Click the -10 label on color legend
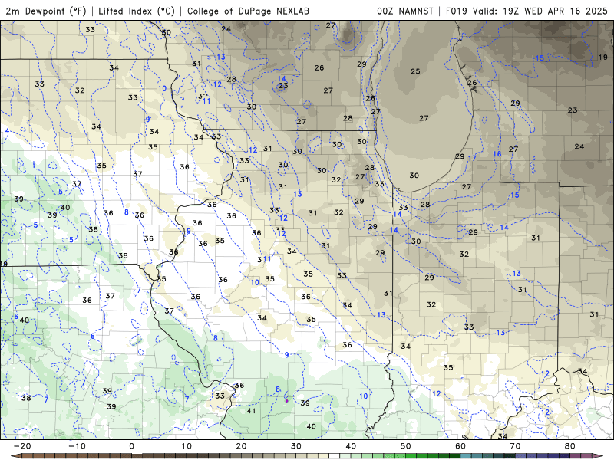Viewport: 614px width, 460px height. (x=77, y=446)
